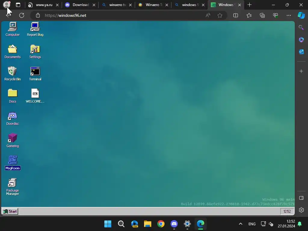The width and height of the screenshot is (308, 231).
Task: Toggle the sidebar visibility button
Action: coord(301,198)
